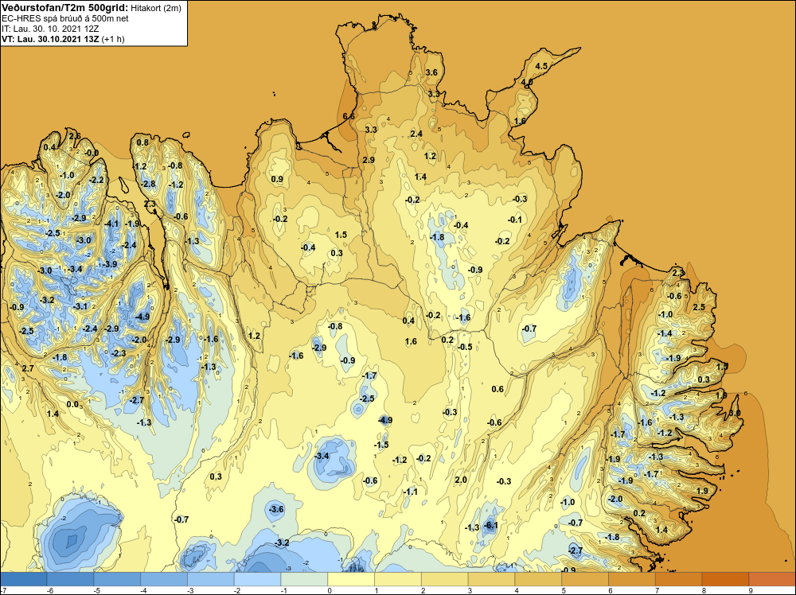Click the 'Hitakort (2m)' label

155,8
